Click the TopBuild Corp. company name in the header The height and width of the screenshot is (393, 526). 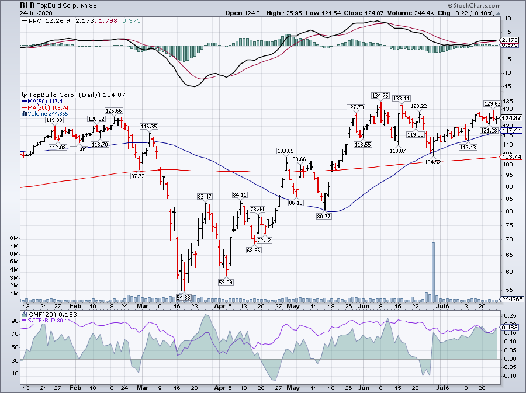pos(57,6)
